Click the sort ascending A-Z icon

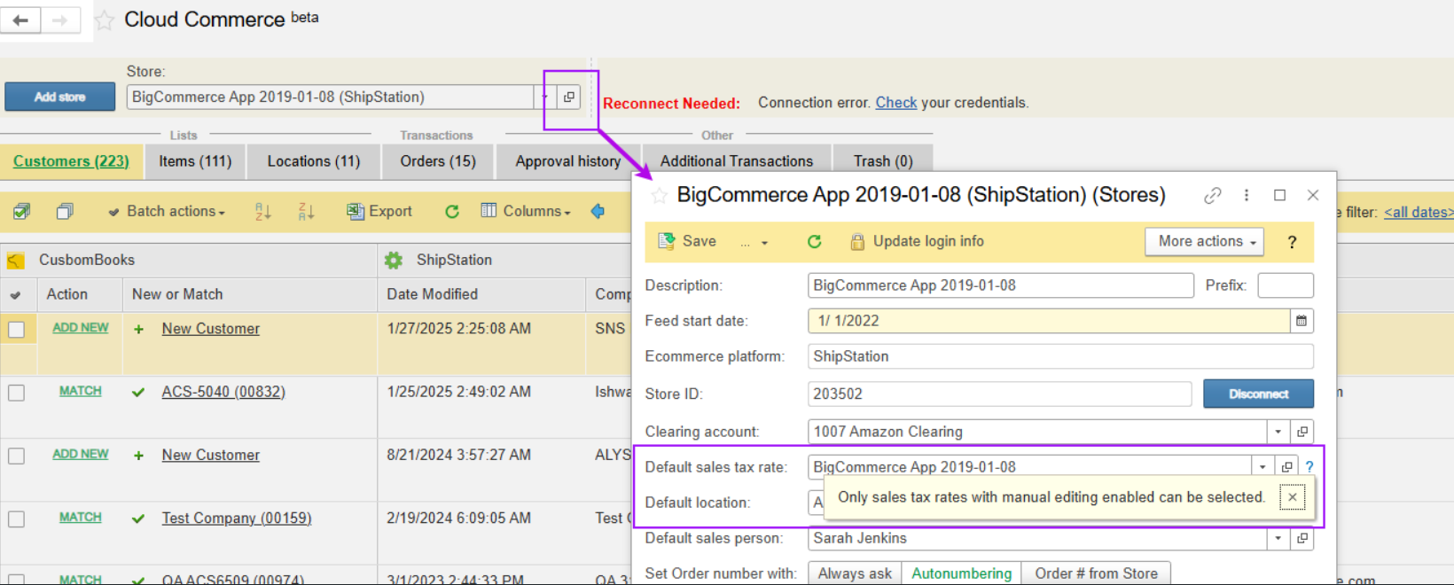pyautogui.click(x=263, y=212)
